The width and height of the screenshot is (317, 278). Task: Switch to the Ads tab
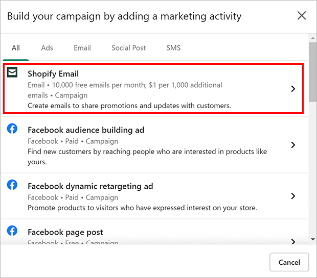tap(47, 48)
